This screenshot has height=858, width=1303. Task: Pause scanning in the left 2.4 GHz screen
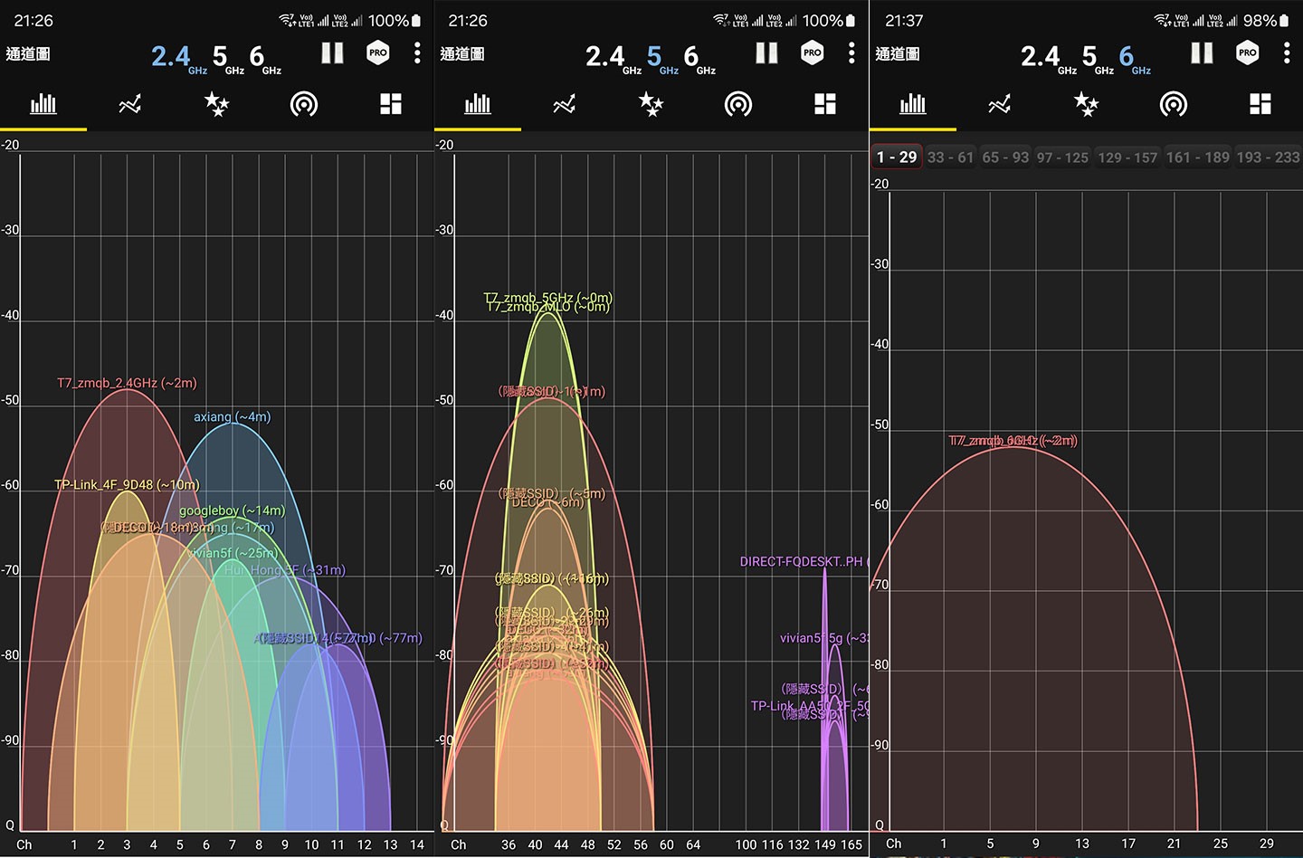click(333, 53)
